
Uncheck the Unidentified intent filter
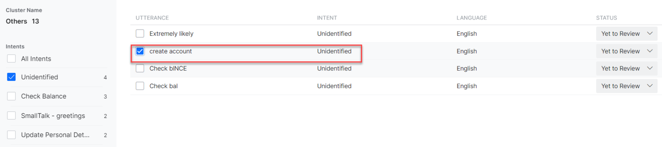tap(12, 77)
